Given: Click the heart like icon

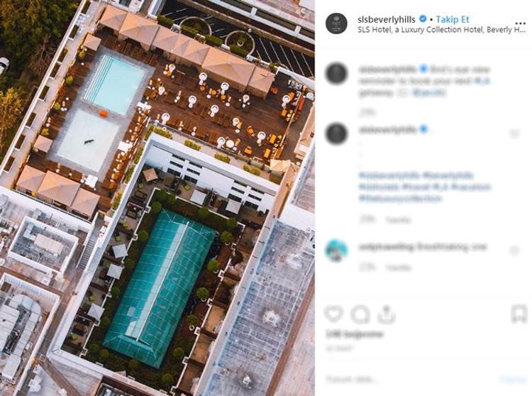Looking at the screenshot, I should (x=334, y=314).
